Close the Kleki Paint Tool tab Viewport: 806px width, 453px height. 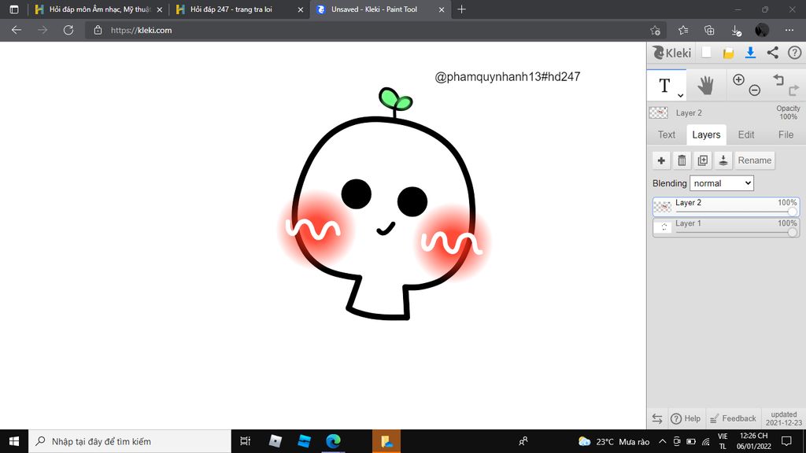tap(441, 9)
